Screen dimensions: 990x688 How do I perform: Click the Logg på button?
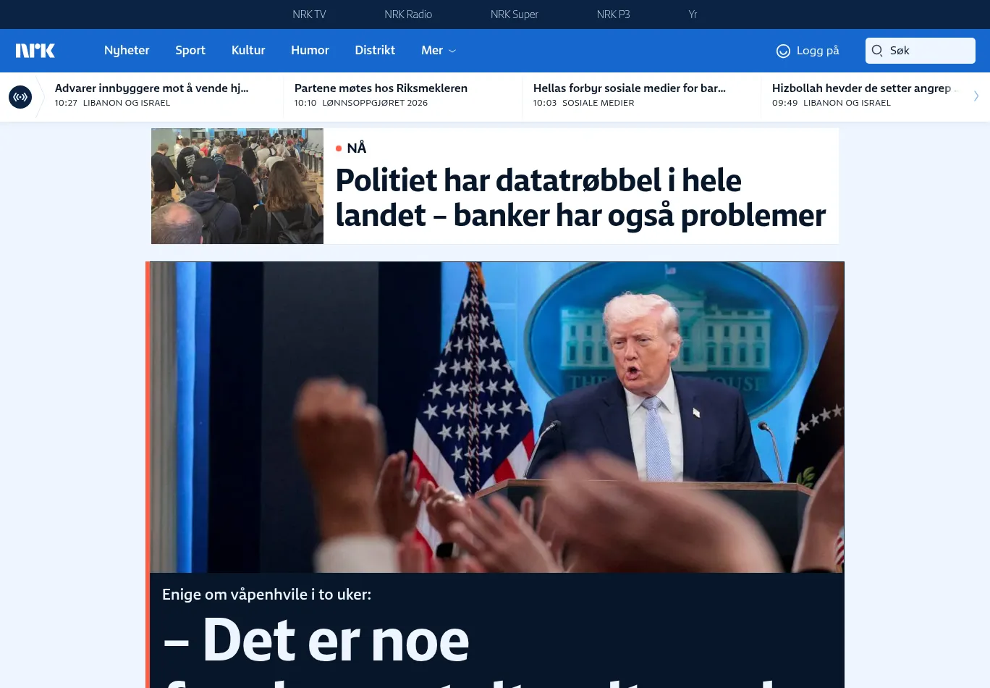(808, 51)
